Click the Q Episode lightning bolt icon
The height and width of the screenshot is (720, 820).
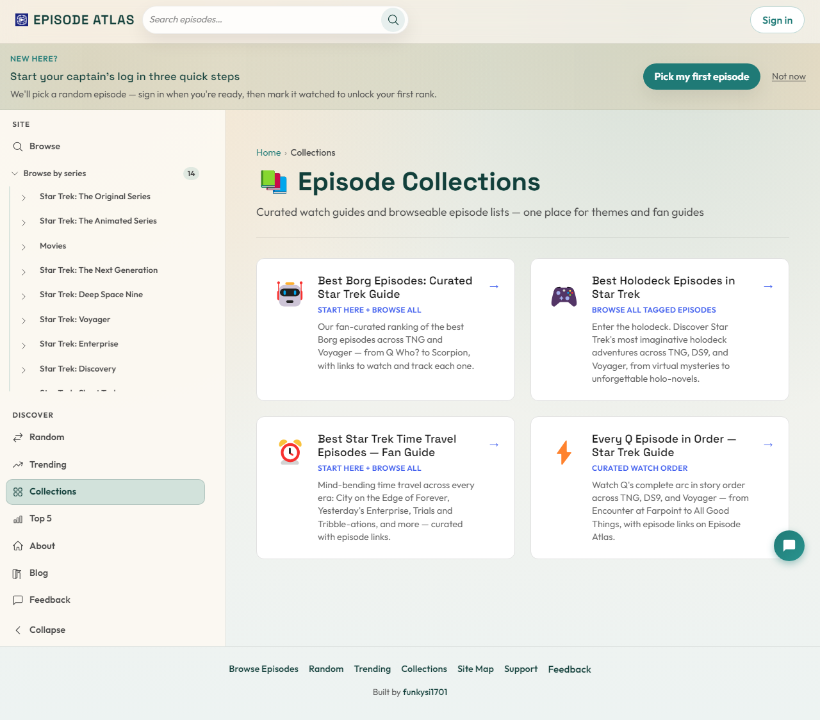pos(564,452)
